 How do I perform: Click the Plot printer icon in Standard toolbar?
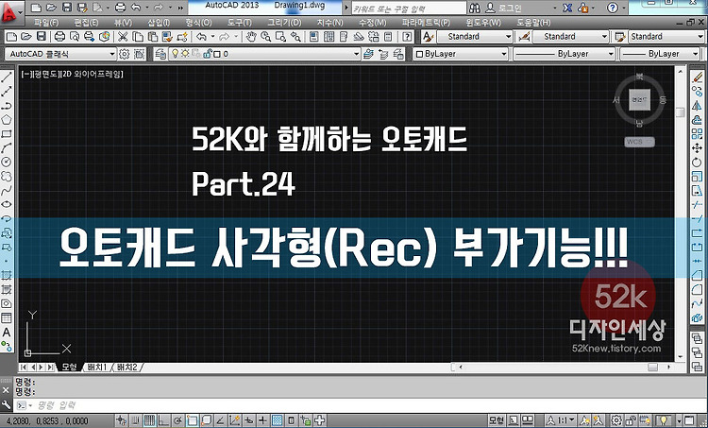point(59,37)
